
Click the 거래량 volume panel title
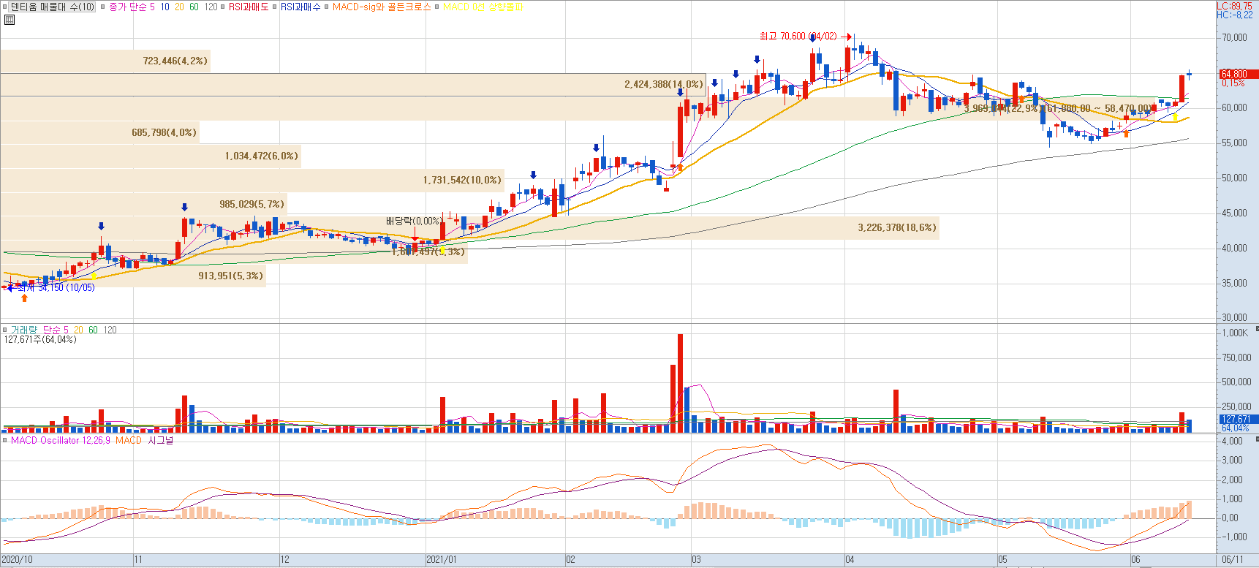24,330
